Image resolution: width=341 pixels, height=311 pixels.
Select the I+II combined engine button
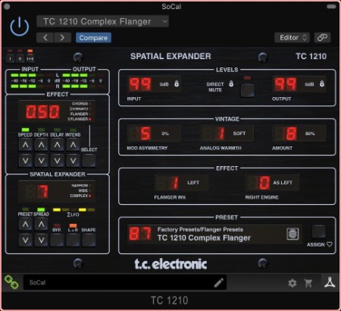[x=30, y=58]
